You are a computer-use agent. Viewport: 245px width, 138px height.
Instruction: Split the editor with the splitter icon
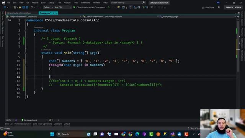(x=238, y=16)
